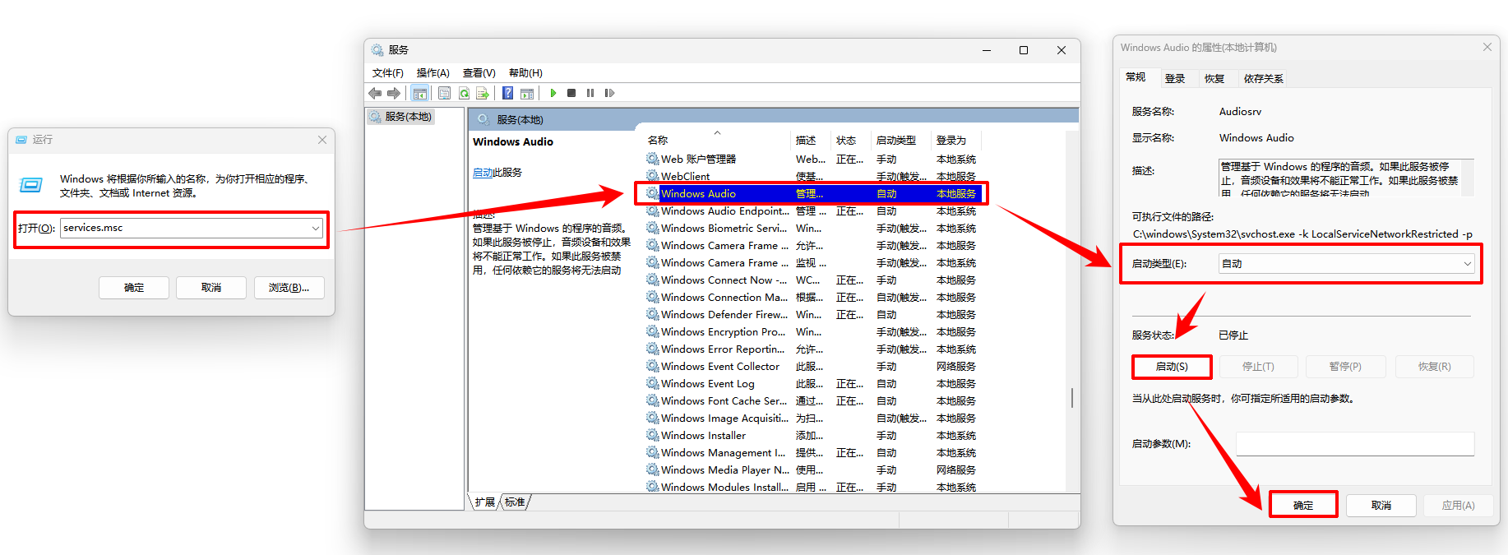Click the 启动(S) button
The width and height of the screenshot is (1508, 555).
point(1172,367)
